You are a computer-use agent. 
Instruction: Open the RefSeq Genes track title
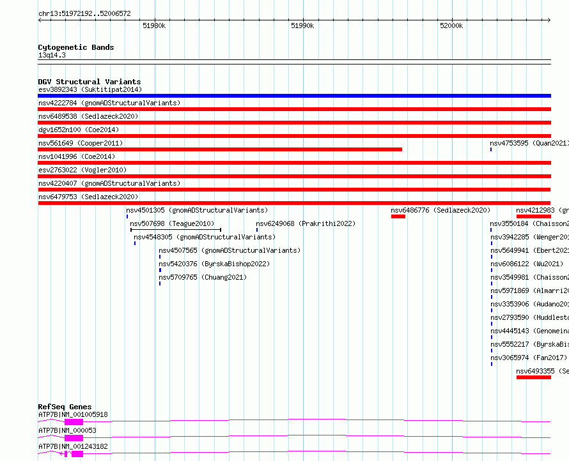pyautogui.click(x=65, y=407)
